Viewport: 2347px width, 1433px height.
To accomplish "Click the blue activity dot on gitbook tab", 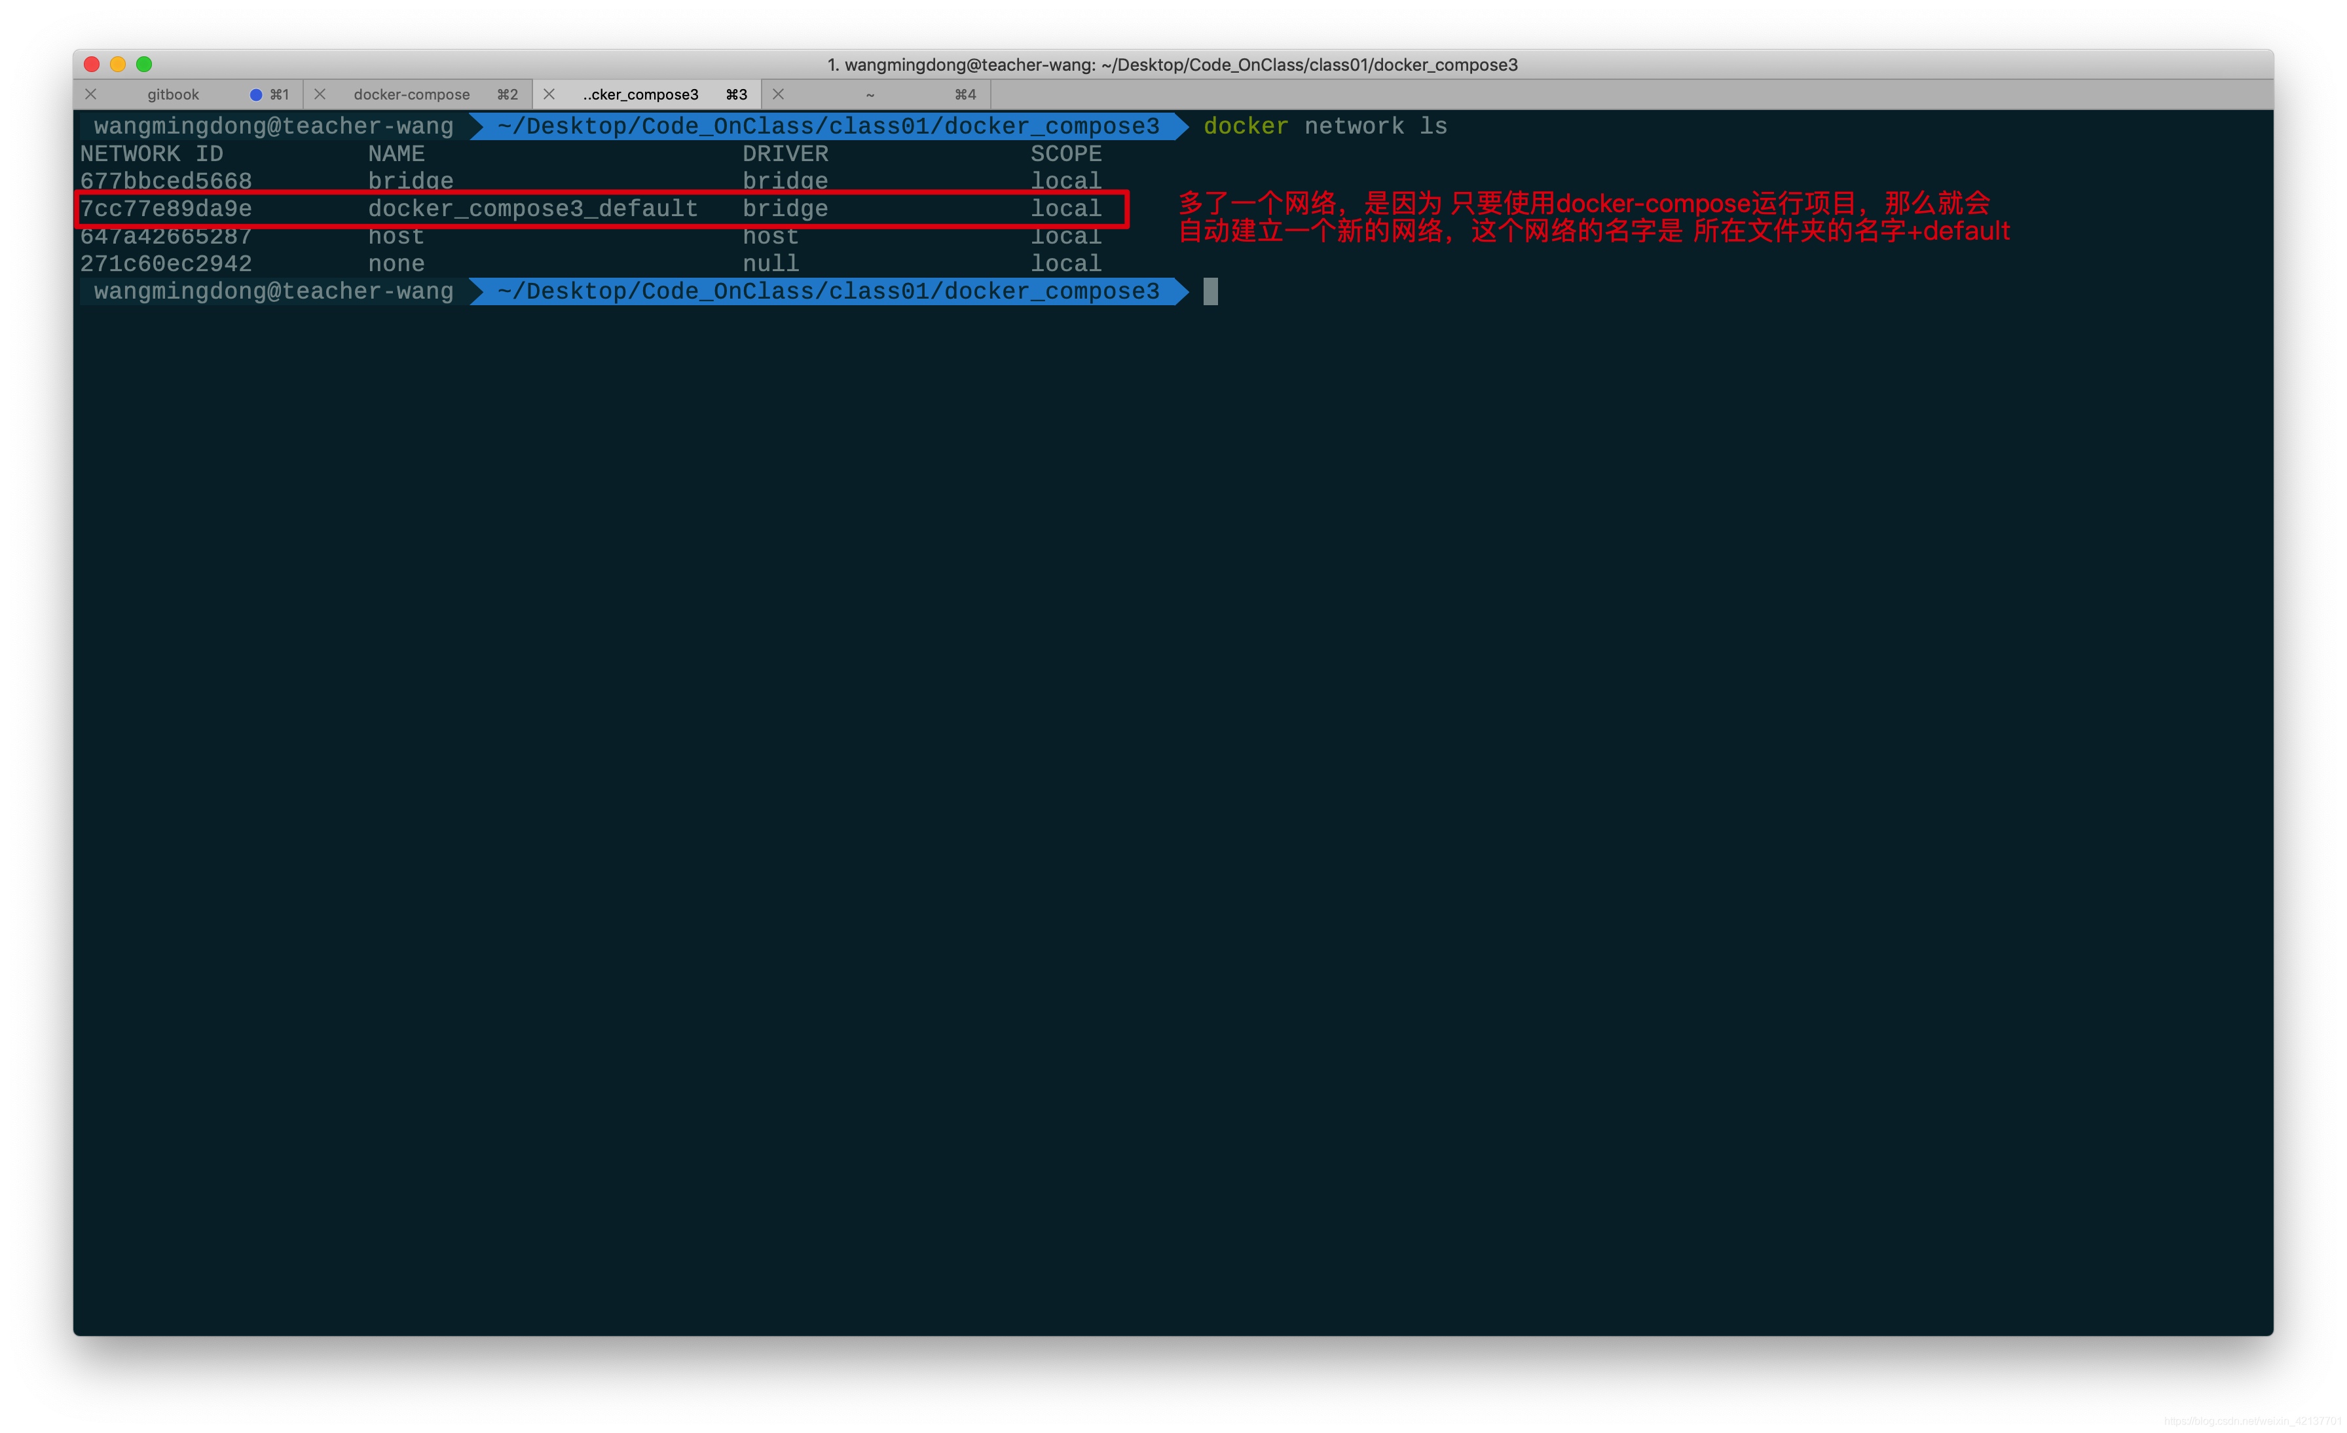I will tap(255, 94).
